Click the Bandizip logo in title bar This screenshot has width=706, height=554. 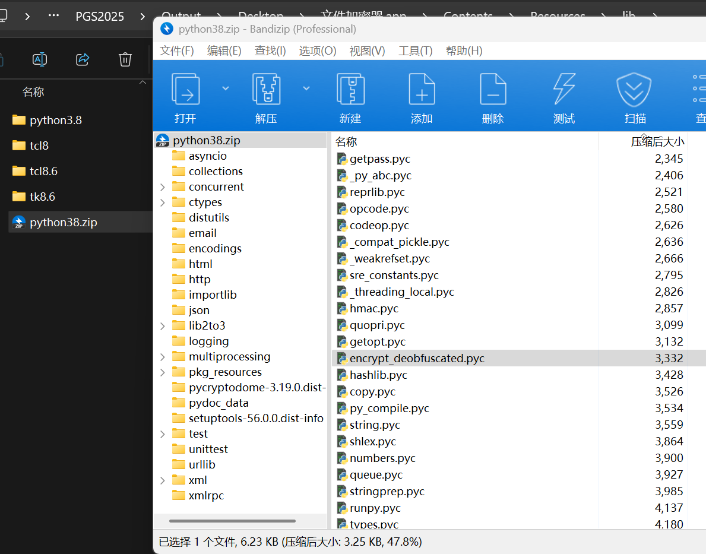coord(167,29)
